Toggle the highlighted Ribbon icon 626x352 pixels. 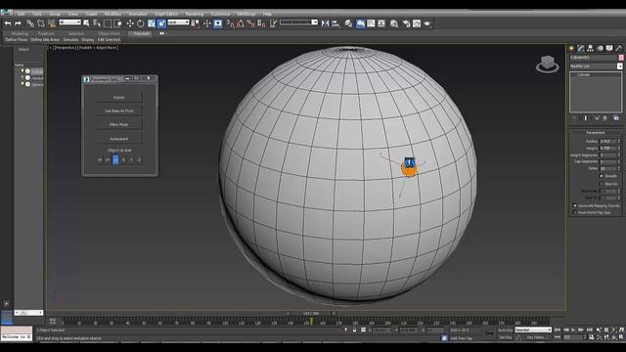pyautogui.click(x=360, y=23)
